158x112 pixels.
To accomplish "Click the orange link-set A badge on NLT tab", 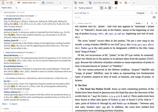I will pos(11,3).
